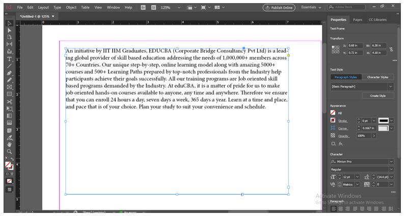Click Formatting affects container button

pos(7,174)
